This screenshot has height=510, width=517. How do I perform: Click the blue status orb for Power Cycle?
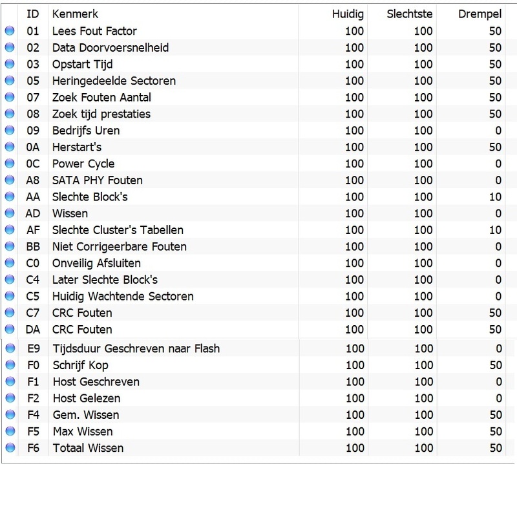click(10, 164)
